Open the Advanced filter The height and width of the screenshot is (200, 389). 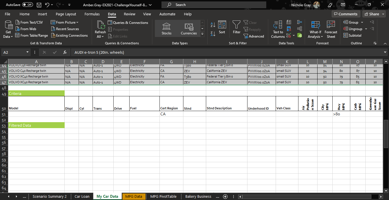(254, 36)
